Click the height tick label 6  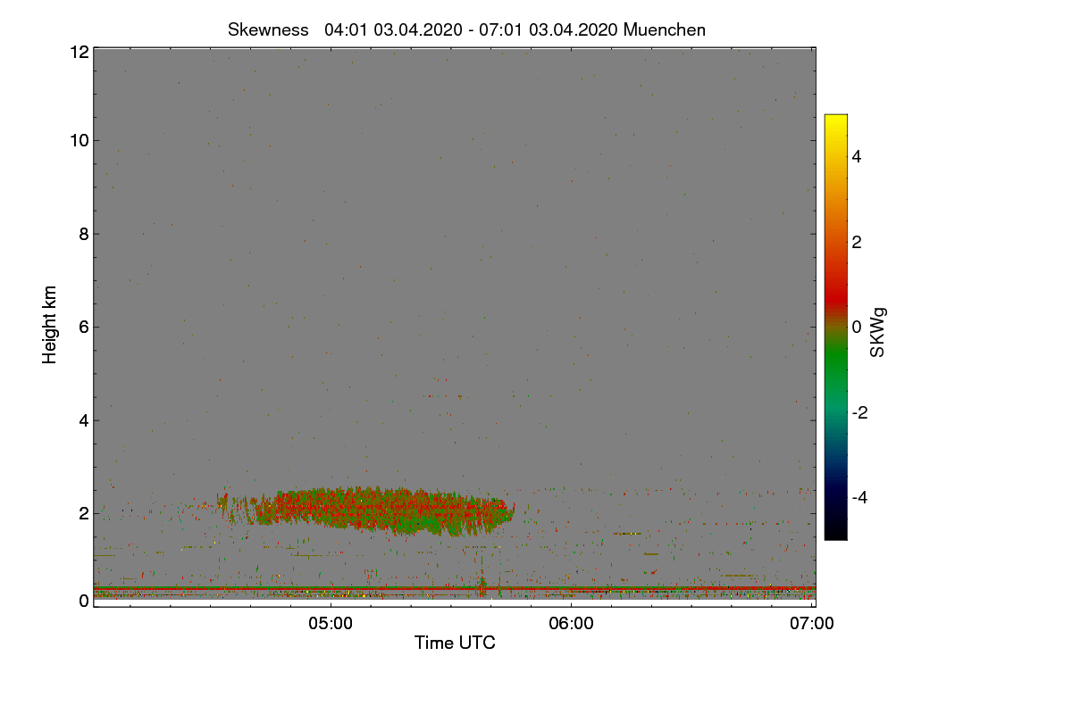tap(84, 327)
